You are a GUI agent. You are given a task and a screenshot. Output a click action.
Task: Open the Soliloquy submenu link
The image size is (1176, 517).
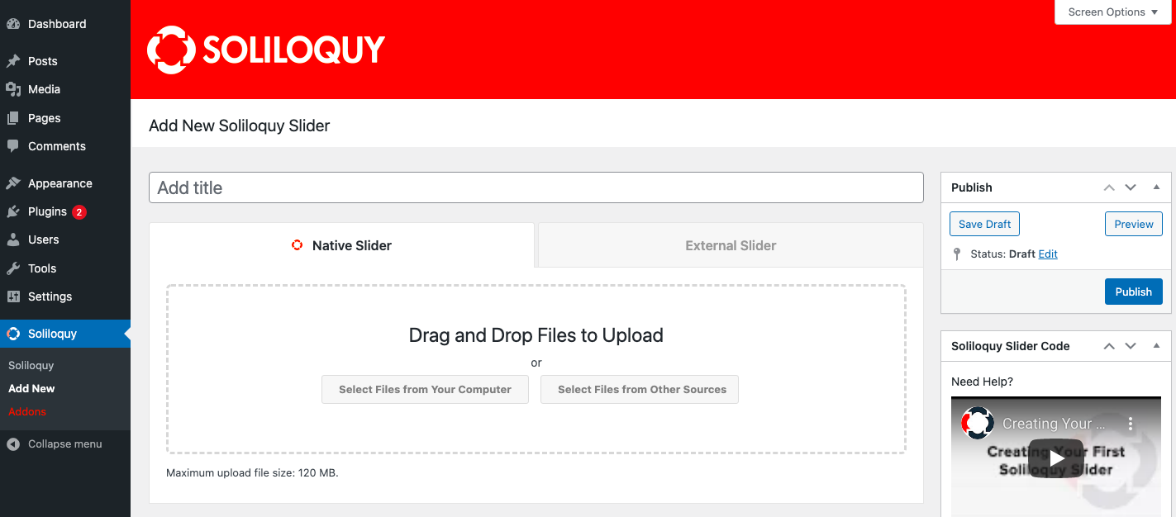(31, 365)
